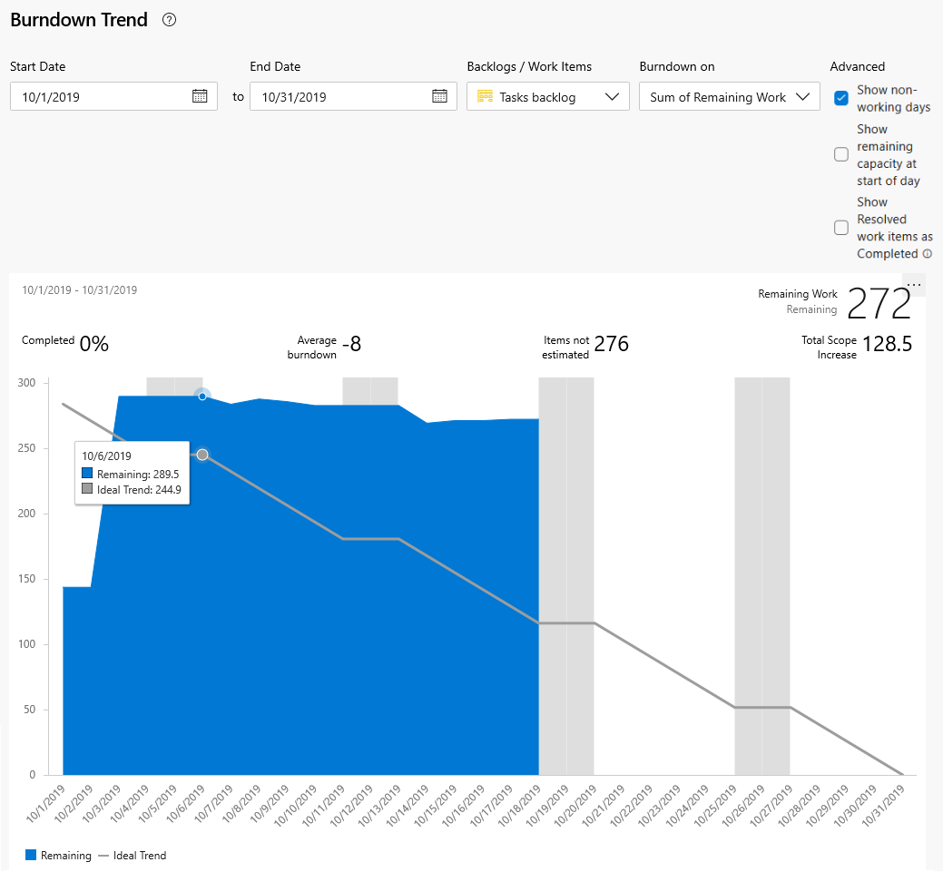The height and width of the screenshot is (872, 943).
Task: Expand the Burndown on selector chevron
Action: [804, 96]
